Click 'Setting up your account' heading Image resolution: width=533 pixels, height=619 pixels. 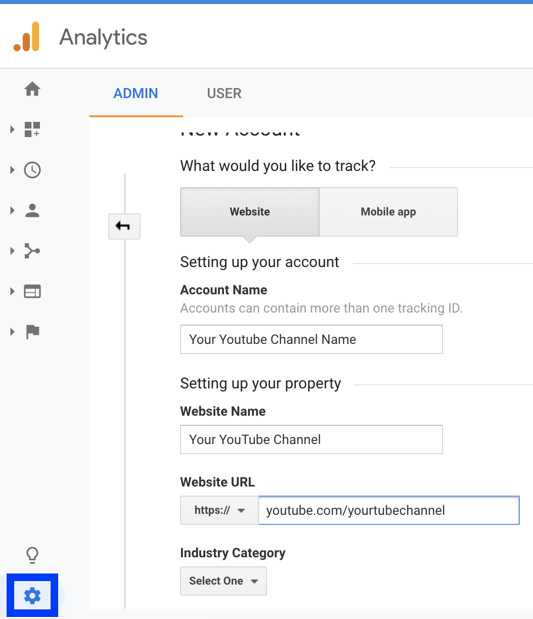260,262
